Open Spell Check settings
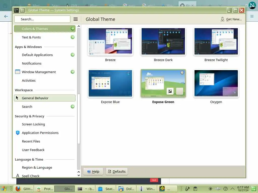Viewport: 258px width, 193px height. (x=45, y=175)
